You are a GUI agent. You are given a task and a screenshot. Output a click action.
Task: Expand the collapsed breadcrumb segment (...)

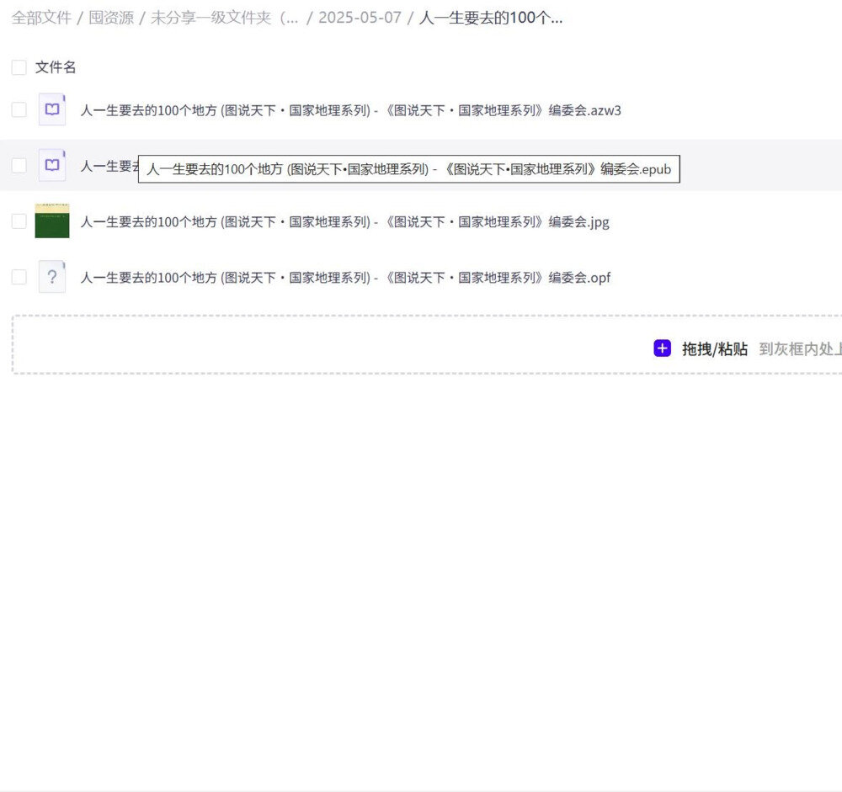pos(290,17)
